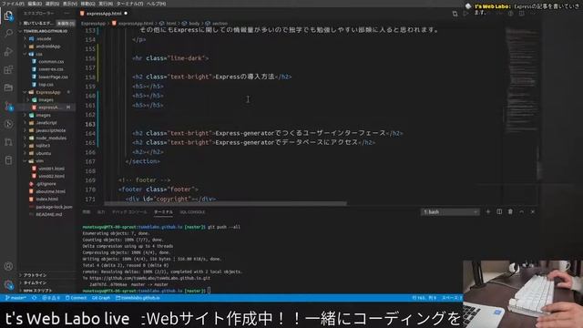Close the terminal panel with X
The height and width of the screenshot is (328, 583).
click(x=533, y=211)
